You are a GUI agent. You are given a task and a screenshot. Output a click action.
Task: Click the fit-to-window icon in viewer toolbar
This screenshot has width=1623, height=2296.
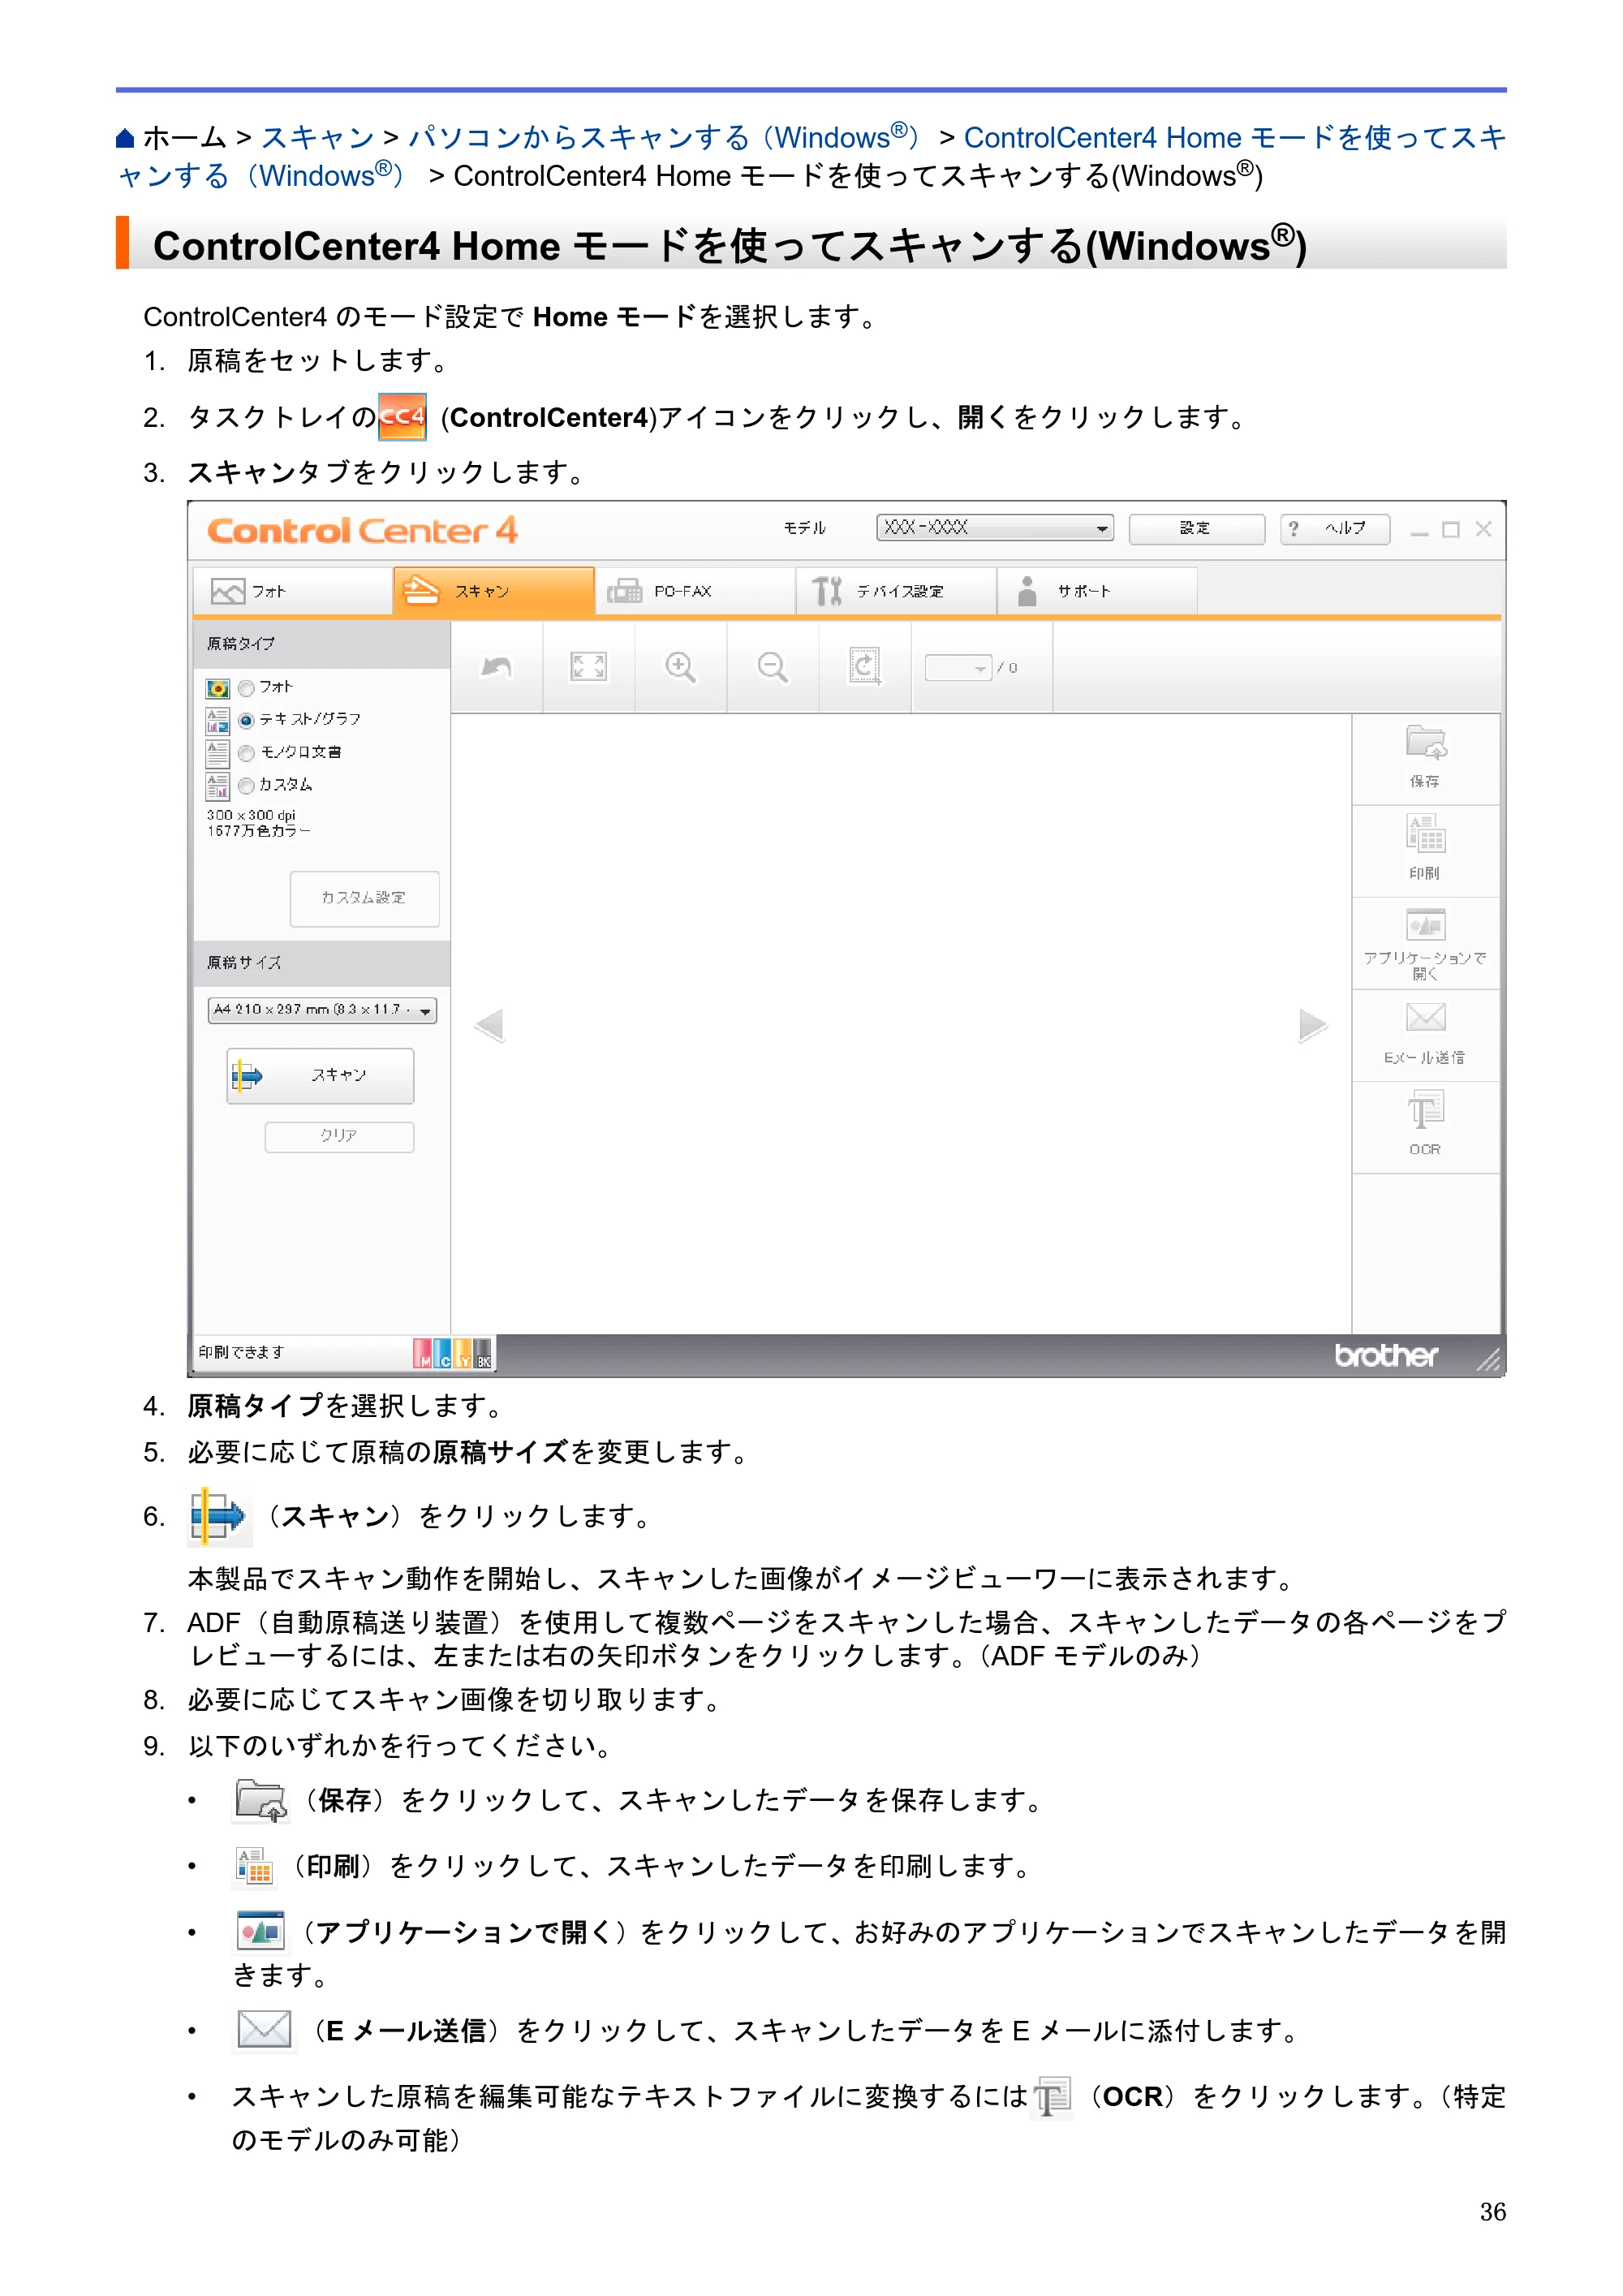pos(588,667)
